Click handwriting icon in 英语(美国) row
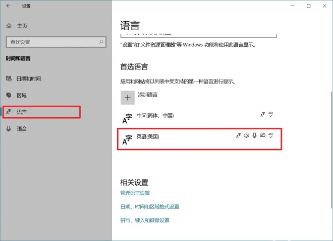 (263, 135)
